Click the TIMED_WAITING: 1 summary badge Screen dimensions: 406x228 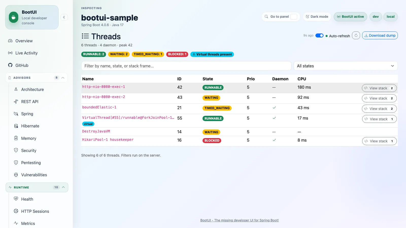[148, 54]
